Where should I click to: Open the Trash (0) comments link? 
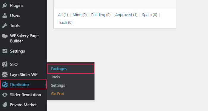click(x=65, y=22)
